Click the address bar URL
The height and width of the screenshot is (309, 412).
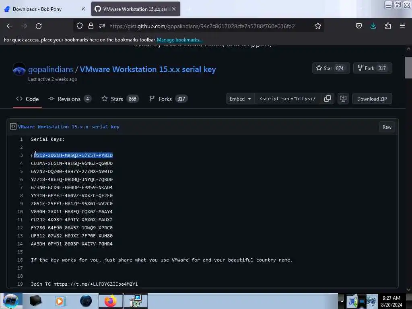(202, 26)
